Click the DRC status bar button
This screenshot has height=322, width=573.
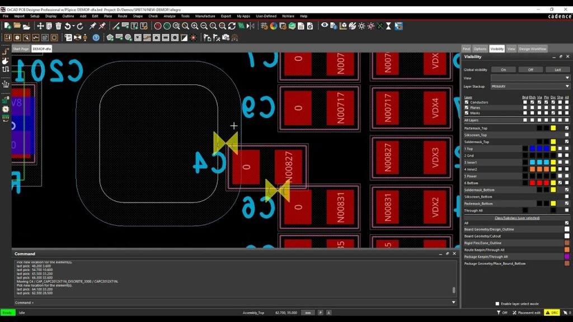point(552,313)
